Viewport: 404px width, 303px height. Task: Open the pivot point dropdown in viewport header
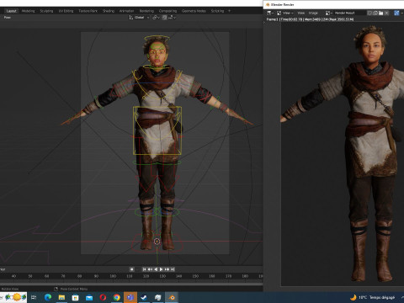[156, 18]
